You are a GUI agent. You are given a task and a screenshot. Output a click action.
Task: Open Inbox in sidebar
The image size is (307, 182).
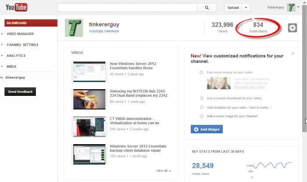[x=11, y=66]
